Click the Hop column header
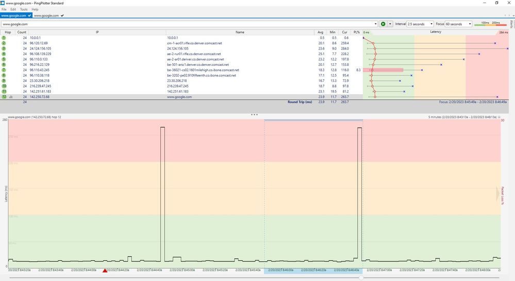The height and width of the screenshot is (281, 515). click(x=8, y=32)
